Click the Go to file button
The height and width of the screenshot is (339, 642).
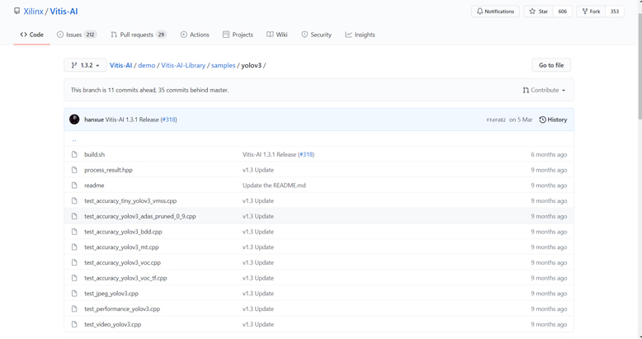pos(551,65)
